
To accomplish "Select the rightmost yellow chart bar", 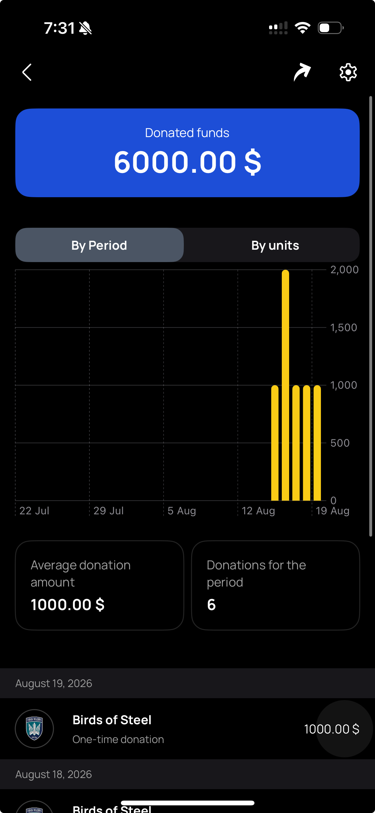I will click(x=317, y=443).
